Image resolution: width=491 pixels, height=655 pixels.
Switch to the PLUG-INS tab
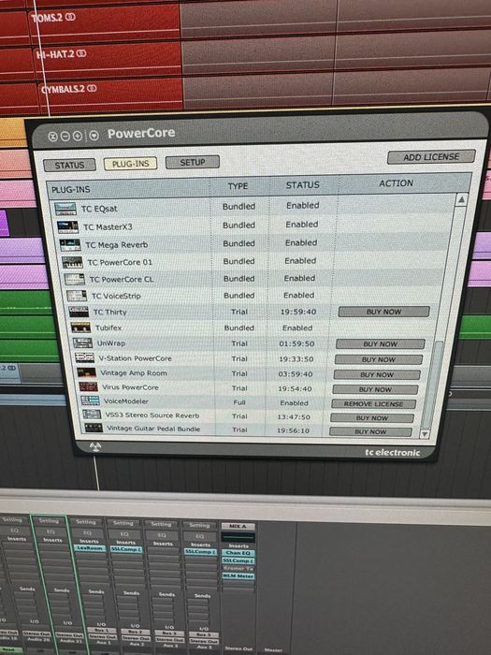click(130, 164)
